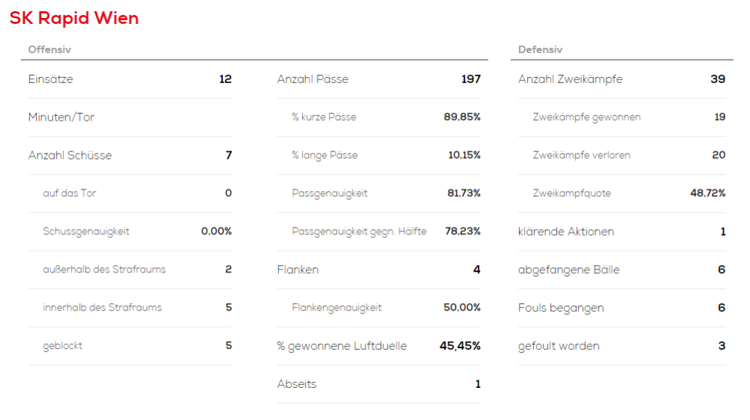The image size is (750, 420).
Task: Click the Einsätze row label
Action: click(51, 79)
